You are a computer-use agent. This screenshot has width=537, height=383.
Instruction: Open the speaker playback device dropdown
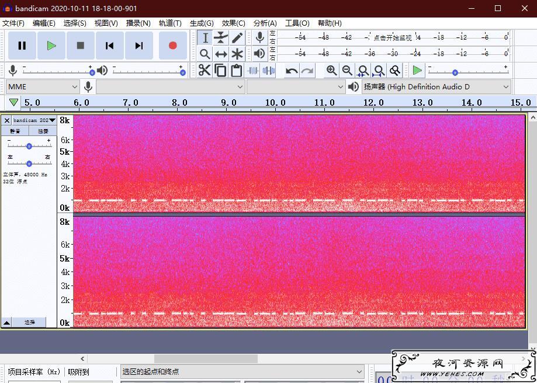point(436,87)
